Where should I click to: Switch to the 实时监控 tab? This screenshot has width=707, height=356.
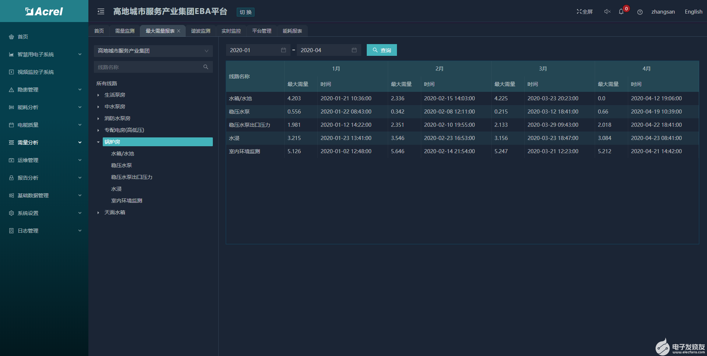(231, 31)
